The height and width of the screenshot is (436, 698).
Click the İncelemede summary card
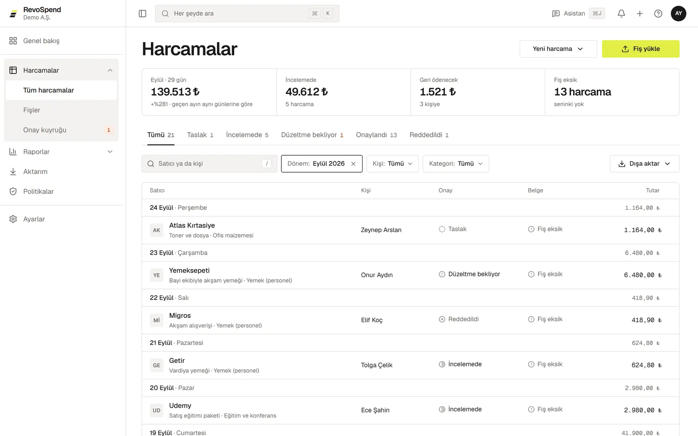(x=343, y=92)
